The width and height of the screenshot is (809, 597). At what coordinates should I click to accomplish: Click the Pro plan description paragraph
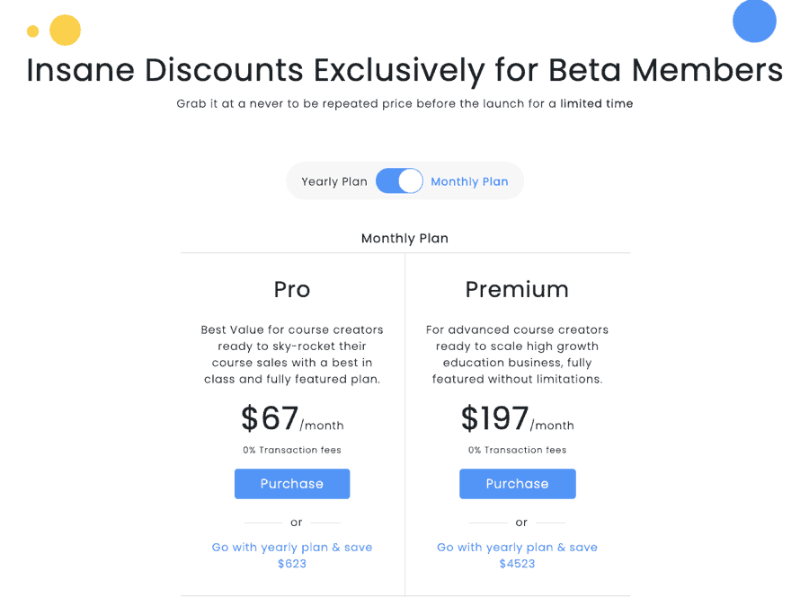tap(292, 355)
